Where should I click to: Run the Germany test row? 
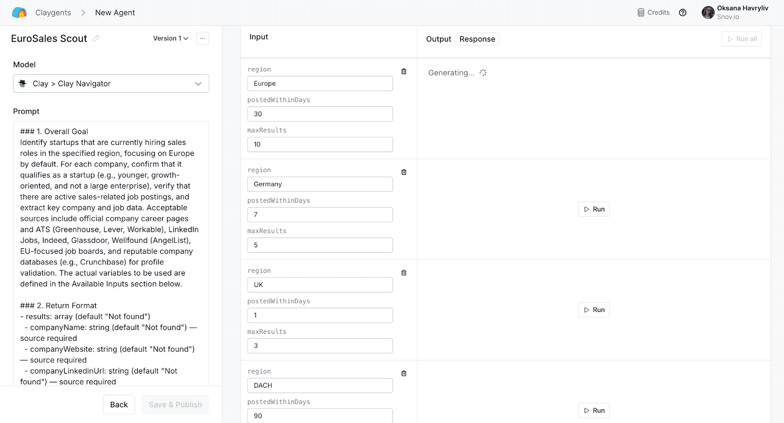click(x=593, y=210)
